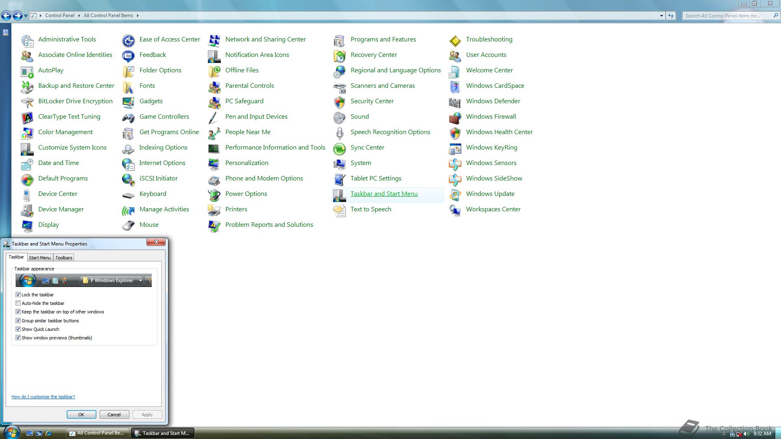Toggle the Show Quick Launch checkbox
This screenshot has width=781, height=439.
tap(18, 329)
